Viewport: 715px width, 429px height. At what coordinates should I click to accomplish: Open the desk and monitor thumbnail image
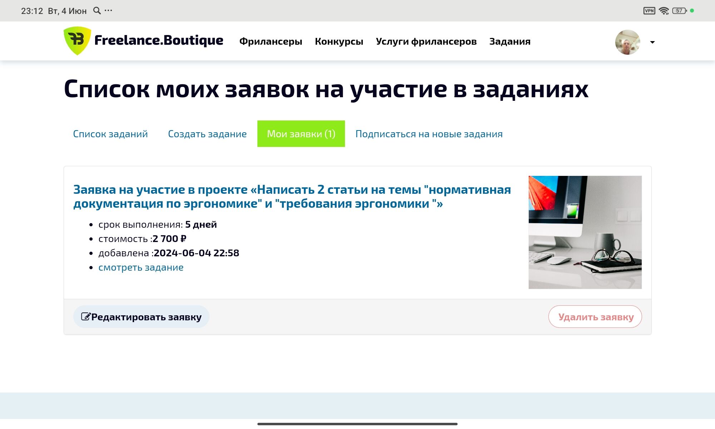coord(585,232)
